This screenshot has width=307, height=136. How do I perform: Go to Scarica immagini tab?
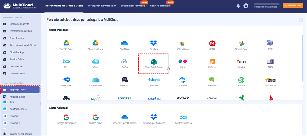coord(161,6)
